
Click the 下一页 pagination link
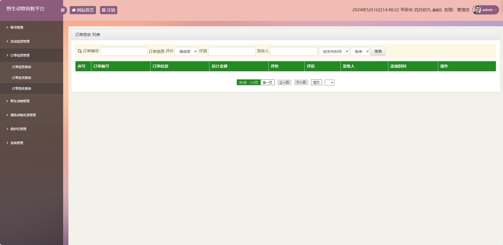coord(301,83)
